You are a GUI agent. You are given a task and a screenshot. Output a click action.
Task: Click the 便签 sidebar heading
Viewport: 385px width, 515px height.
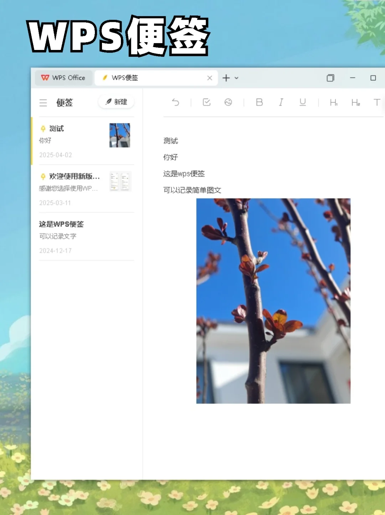click(65, 103)
